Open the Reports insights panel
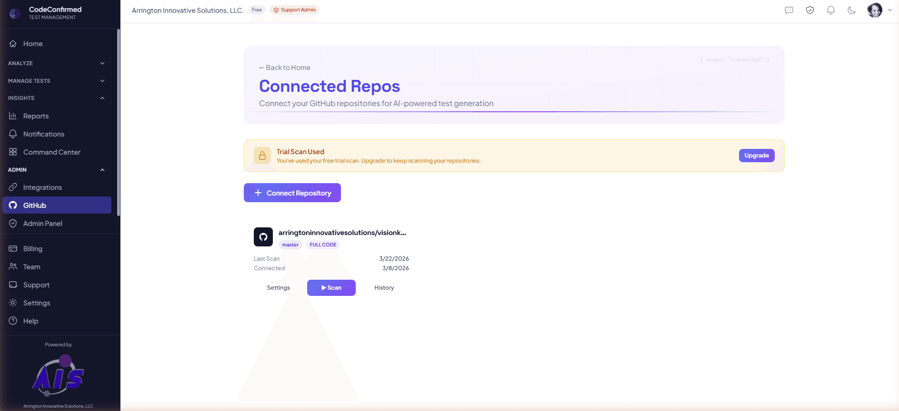Viewport: 899px width, 411px height. [x=36, y=116]
